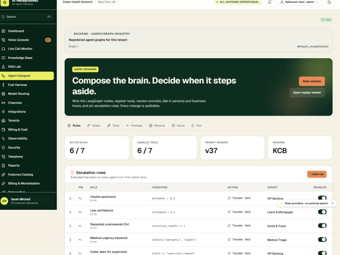The height and width of the screenshot is (255, 340).
Task: Dismiss the Stub providers notice
Action: pyautogui.click(x=333, y=203)
